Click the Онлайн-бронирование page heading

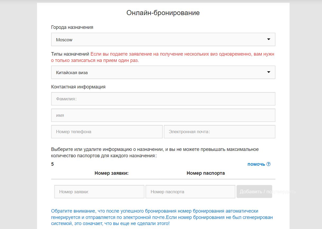[x=163, y=13]
